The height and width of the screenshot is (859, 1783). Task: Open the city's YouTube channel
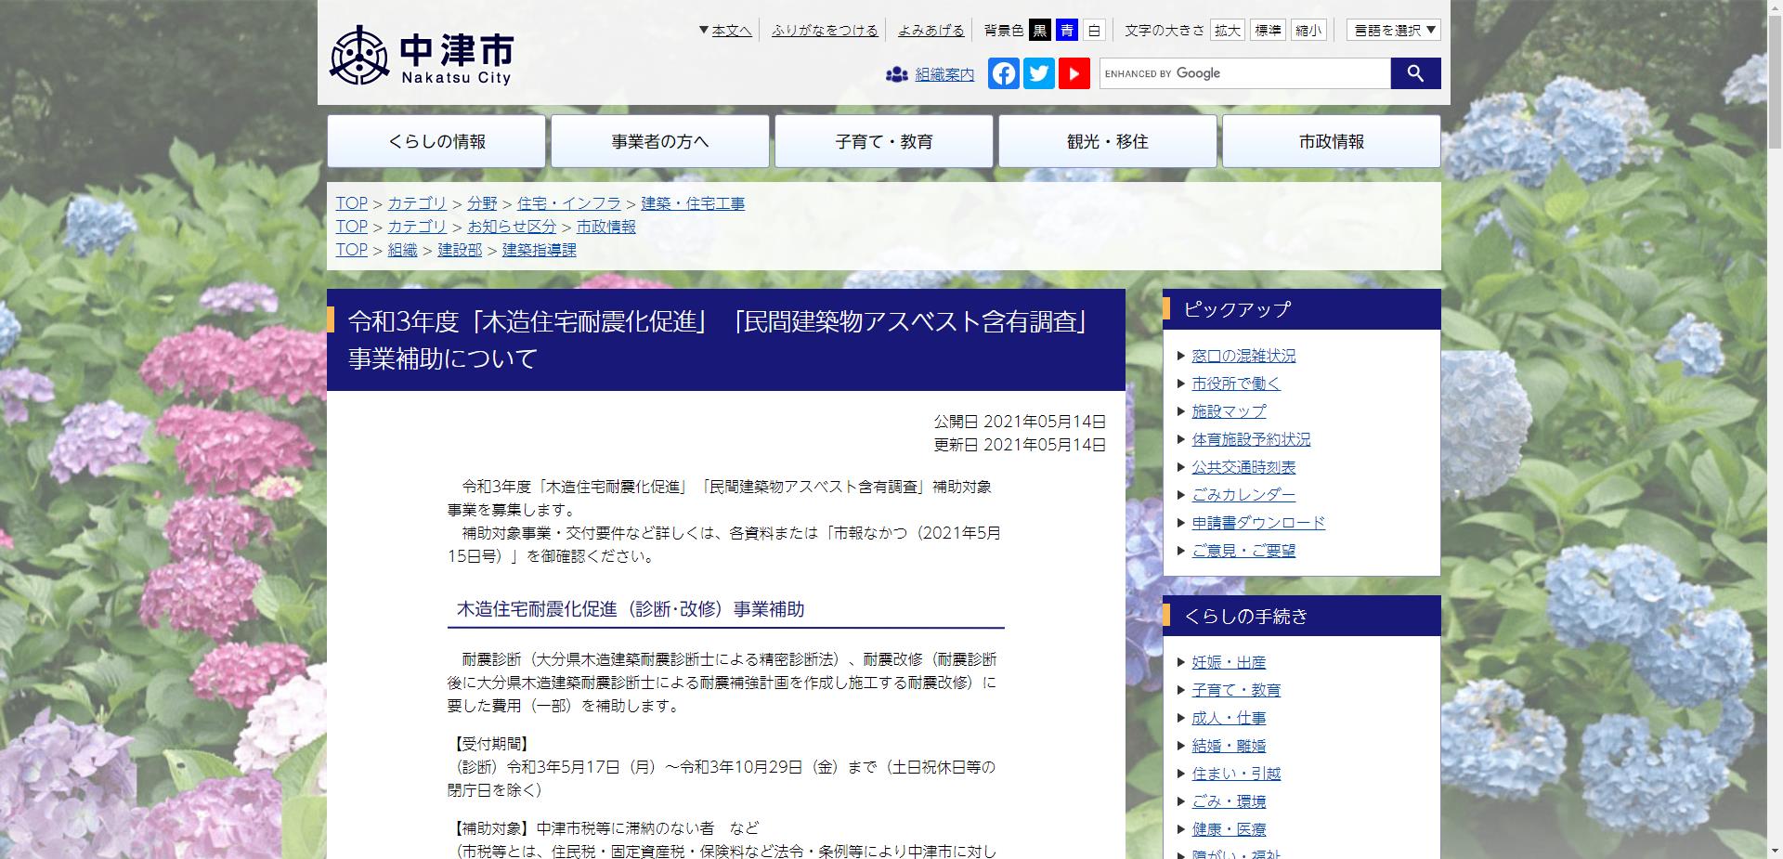(1074, 73)
